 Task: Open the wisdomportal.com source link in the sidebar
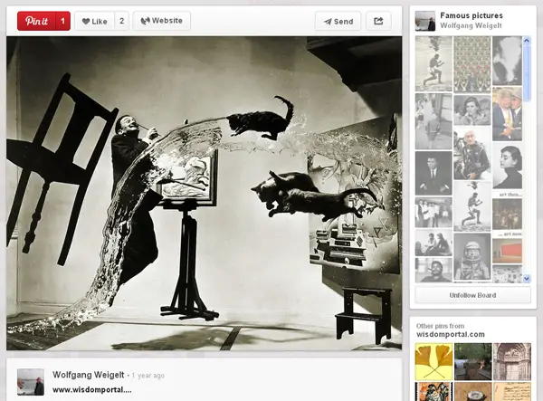coord(450,335)
